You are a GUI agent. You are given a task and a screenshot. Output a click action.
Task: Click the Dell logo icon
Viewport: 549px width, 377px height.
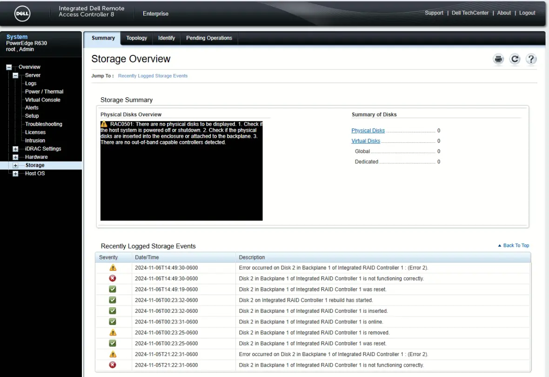[x=22, y=13]
